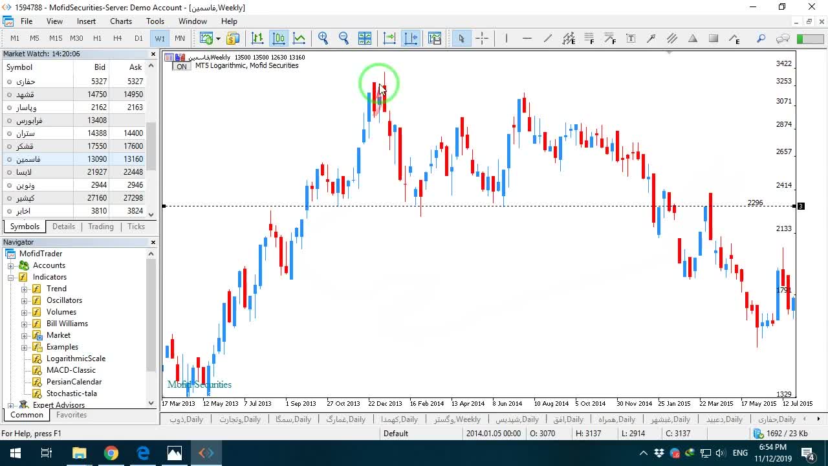This screenshot has width=828, height=466.
Task: Select the arrow object tool
Action: click(x=651, y=38)
